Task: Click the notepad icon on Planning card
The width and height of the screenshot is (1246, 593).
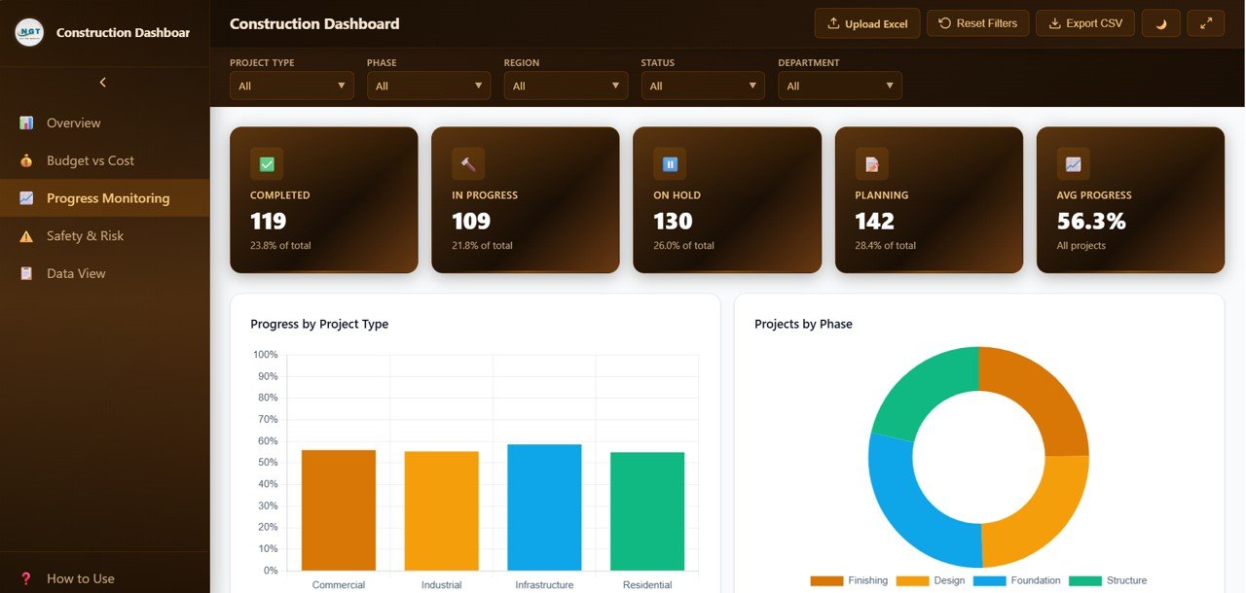Action: point(871,164)
